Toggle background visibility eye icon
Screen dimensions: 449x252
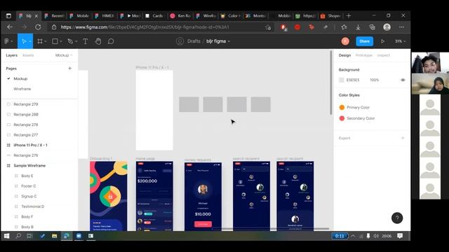click(403, 80)
